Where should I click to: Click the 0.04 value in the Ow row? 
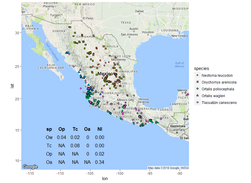pyautogui.click(x=61, y=138)
